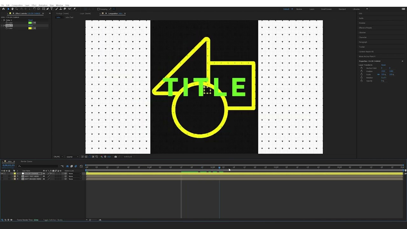The height and width of the screenshot is (229, 407).
Task: Toggle the Opacity stopwatch in Properties
Action: (x=362, y=81)
